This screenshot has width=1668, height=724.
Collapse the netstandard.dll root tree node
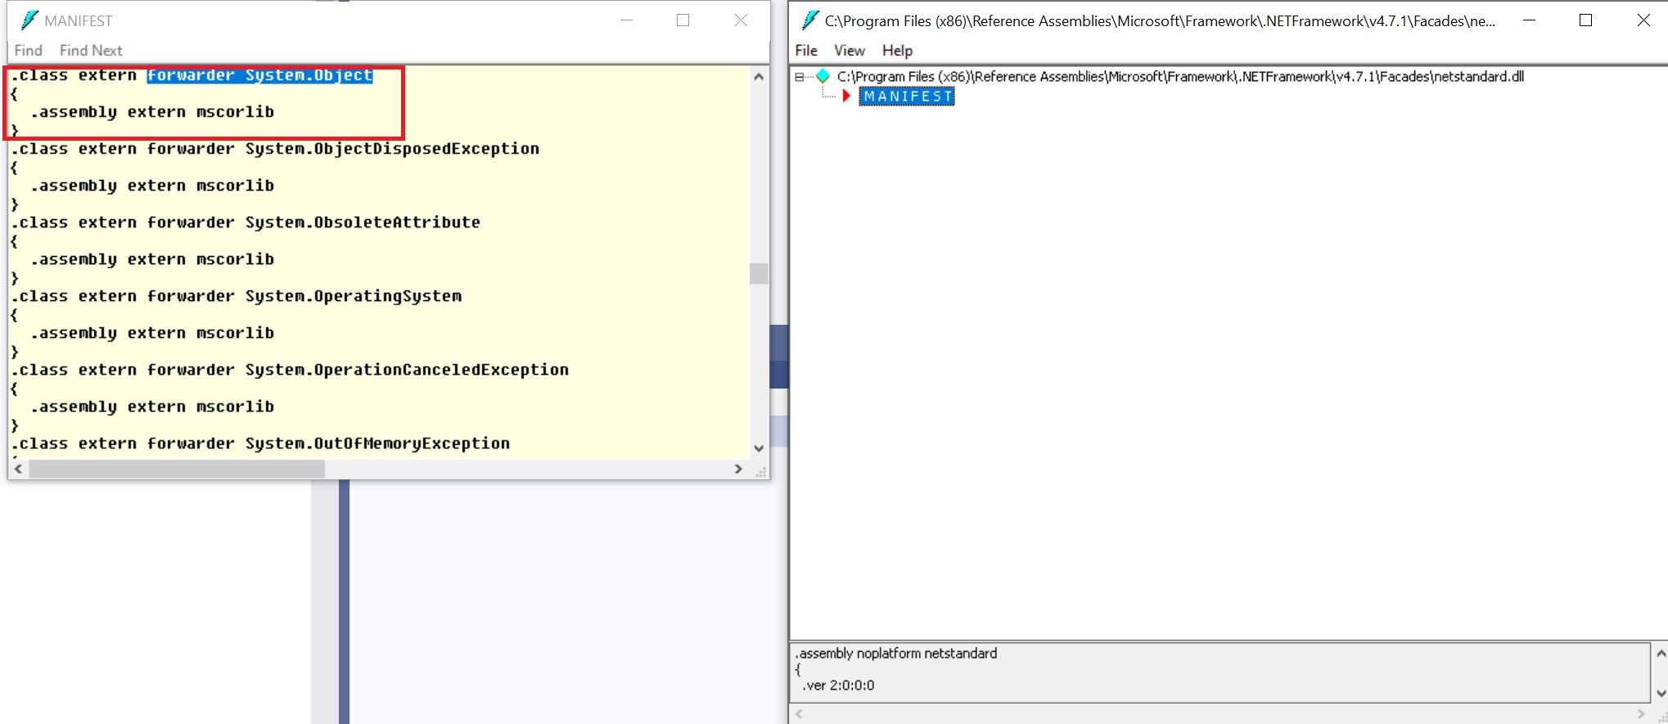(x=800, y=77)
